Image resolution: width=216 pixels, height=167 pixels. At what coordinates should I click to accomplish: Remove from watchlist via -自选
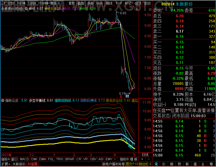pyautogui.click(x=137, y=3)
